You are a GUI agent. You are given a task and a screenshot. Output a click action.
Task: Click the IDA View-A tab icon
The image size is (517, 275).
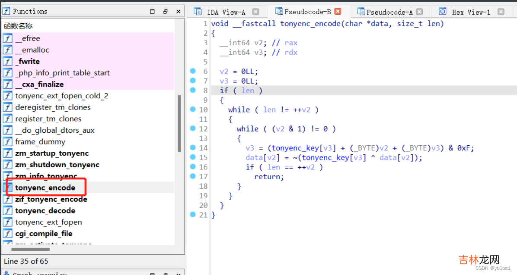pos(198,12)
